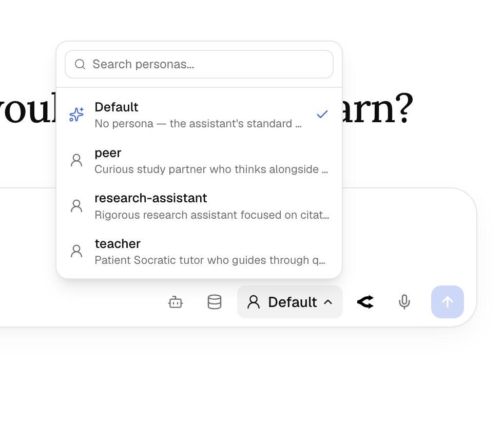Collapse the Default persona dropdown
Image resolution: width=503 pixels, height=421 pixels.
290,302
